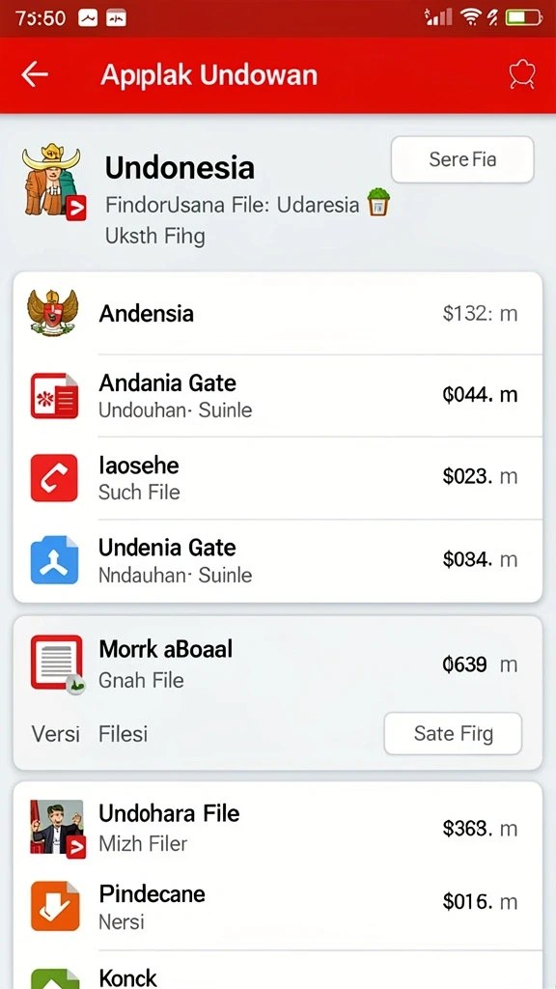
Task: Select the Versi tab label
Action: [x=55, y=734]
